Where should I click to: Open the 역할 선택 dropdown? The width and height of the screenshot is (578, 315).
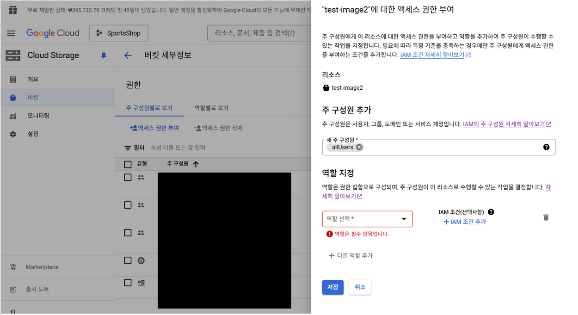point(367,219)
